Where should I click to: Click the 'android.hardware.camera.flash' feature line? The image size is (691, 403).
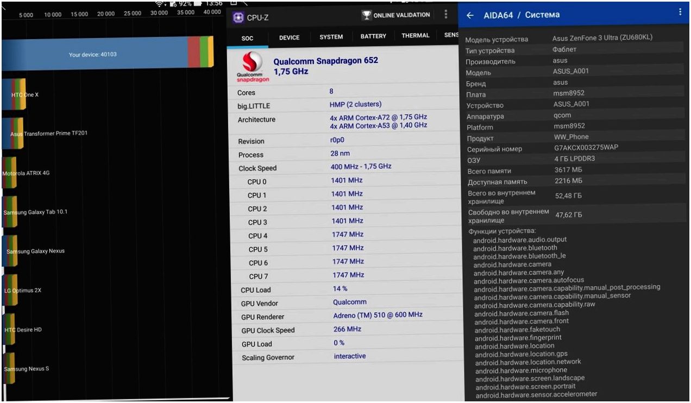(522, 313)
